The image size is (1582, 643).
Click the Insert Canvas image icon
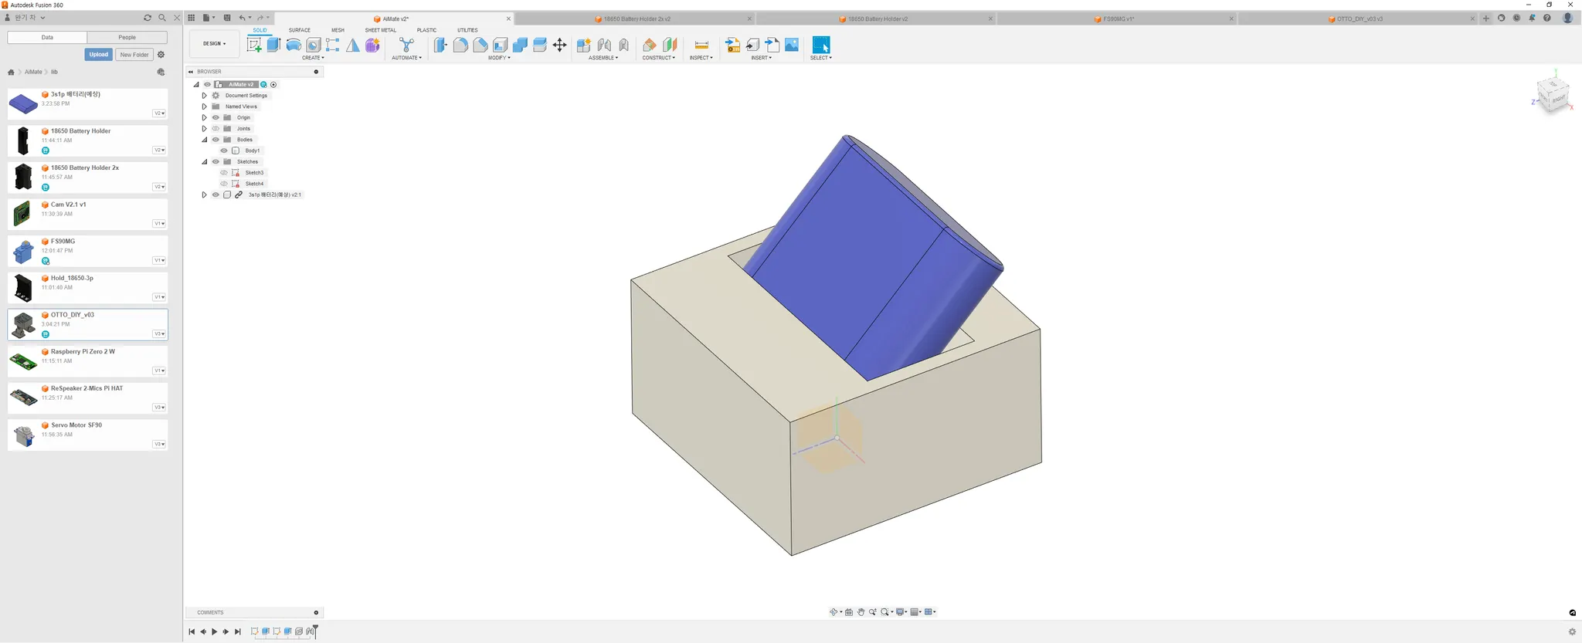coord(792,46)
